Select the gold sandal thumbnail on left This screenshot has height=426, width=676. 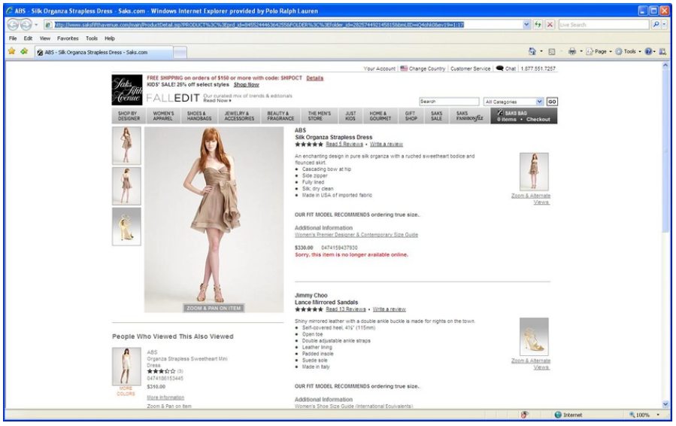pos(126,227)
